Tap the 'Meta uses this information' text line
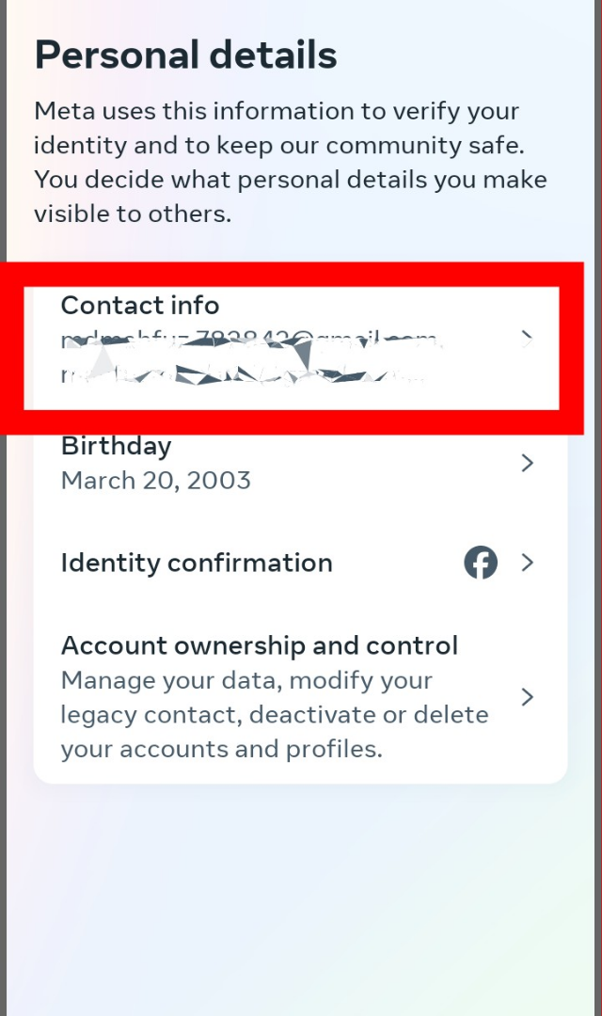 pos(277,111)
